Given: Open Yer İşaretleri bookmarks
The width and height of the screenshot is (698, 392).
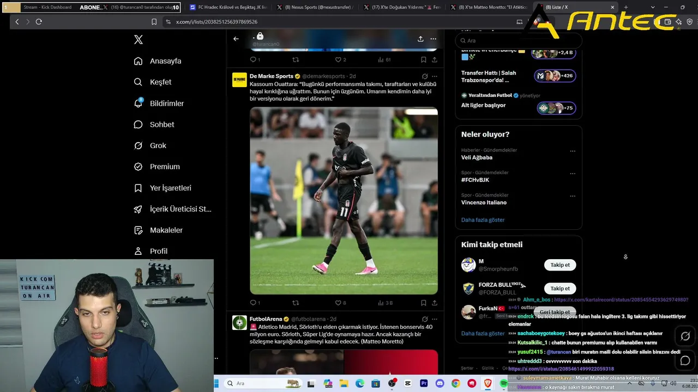Looking at the screenshot, I should click(x=163, y=188).
